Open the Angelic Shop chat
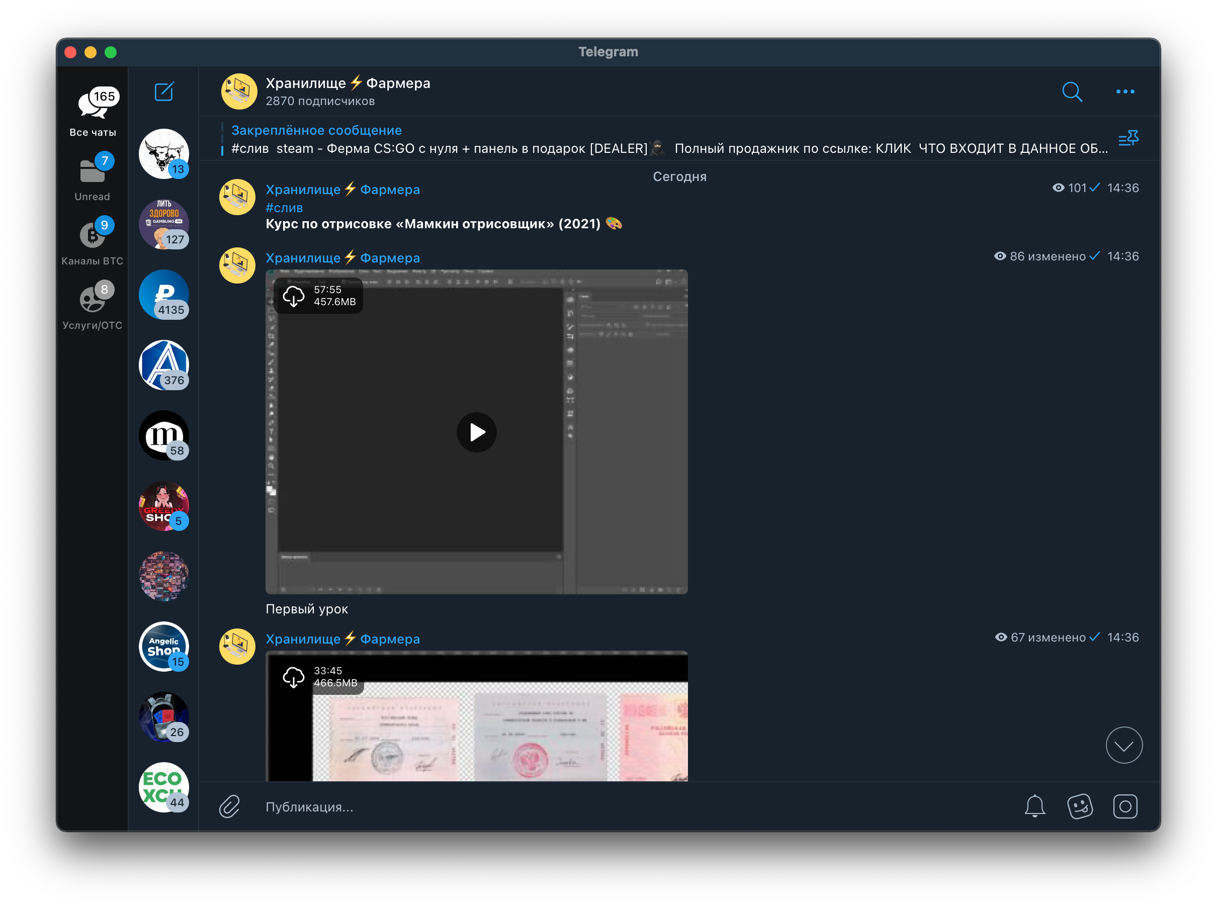The height and width of the screenshot is (906, 1217). [163, 646]
